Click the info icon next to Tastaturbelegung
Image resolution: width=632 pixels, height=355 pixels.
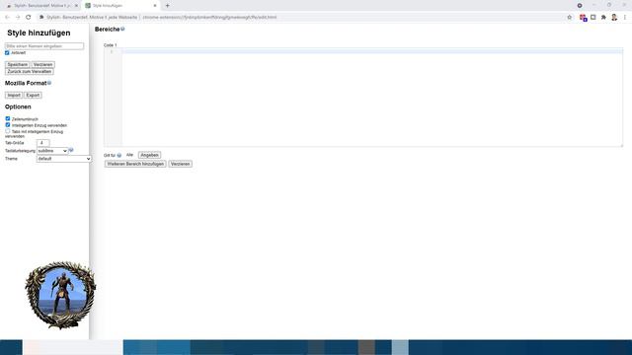point(71,150)
